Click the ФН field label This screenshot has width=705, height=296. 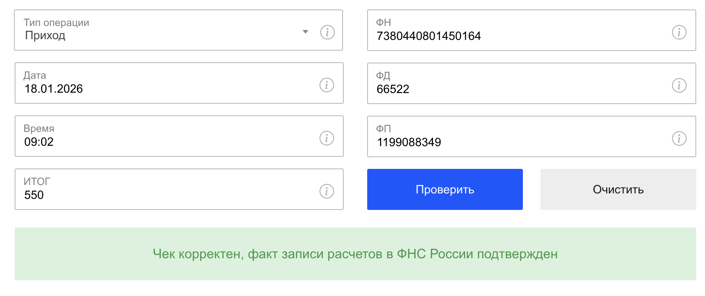pos(383,23)
